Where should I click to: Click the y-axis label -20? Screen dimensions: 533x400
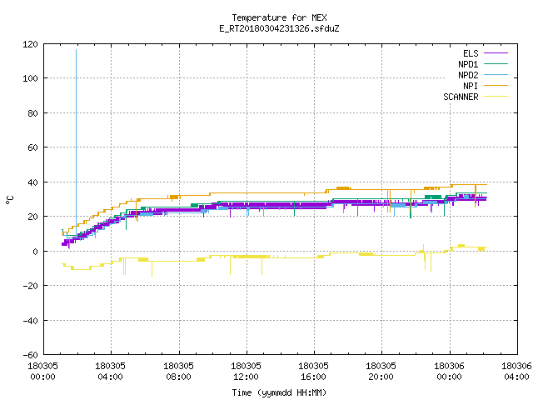click(x=30, y=286)
